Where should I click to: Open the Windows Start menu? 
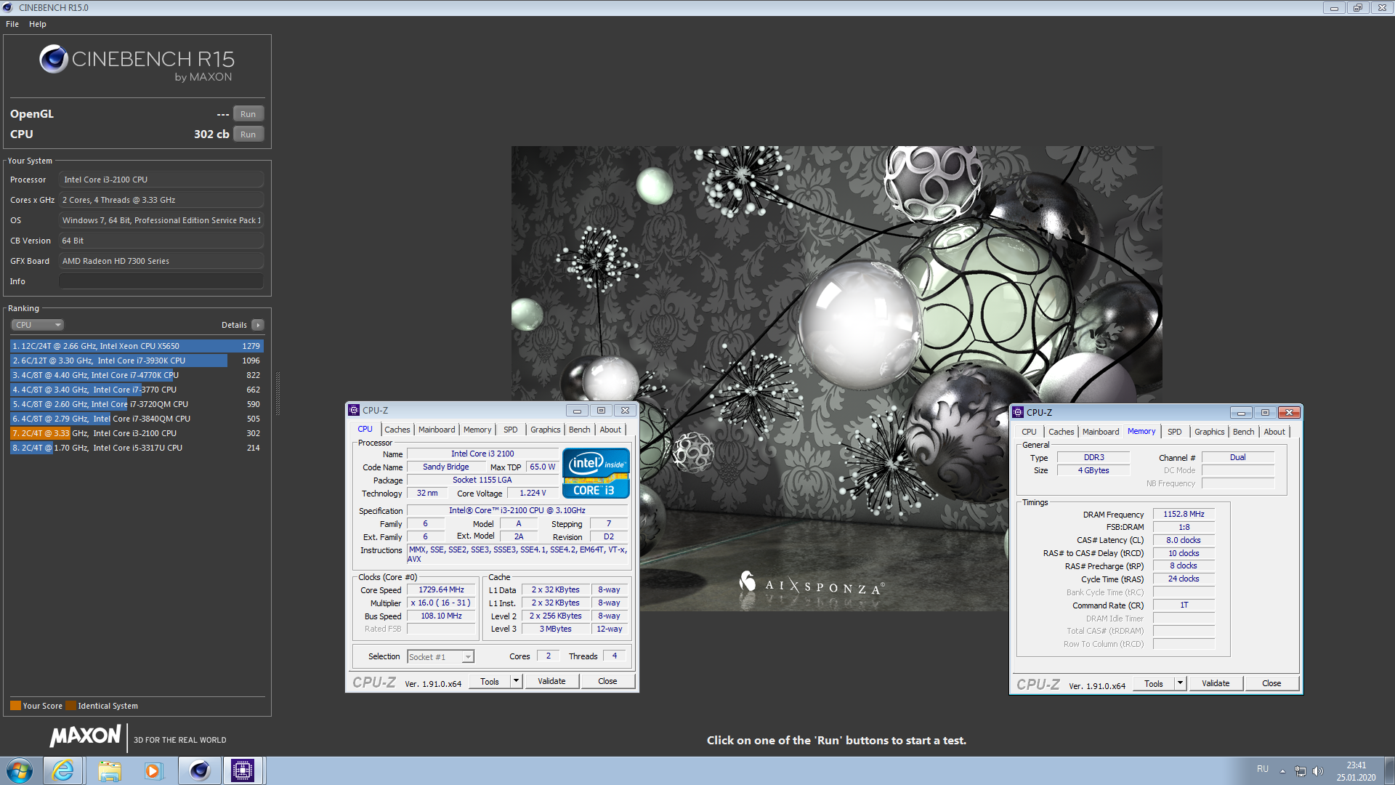(x=20, y=770)
